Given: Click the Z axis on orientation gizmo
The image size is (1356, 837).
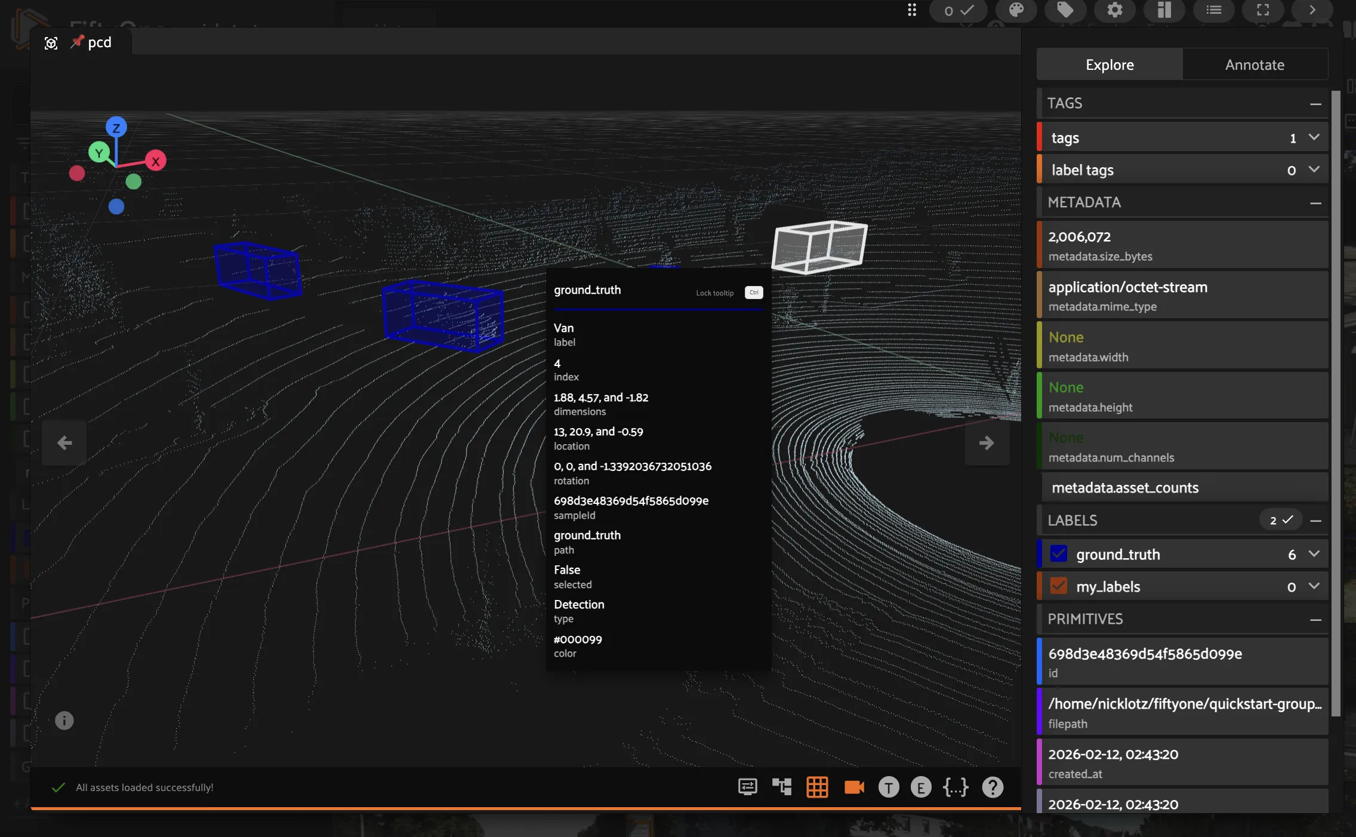Looking at the screenshot, I should pyautogui.click(x=116, y=127).
